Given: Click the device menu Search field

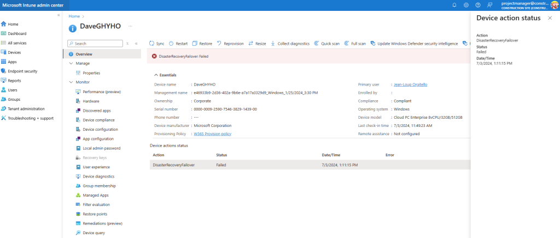Looking at the screenshot, I should click(x=95, y=44).
